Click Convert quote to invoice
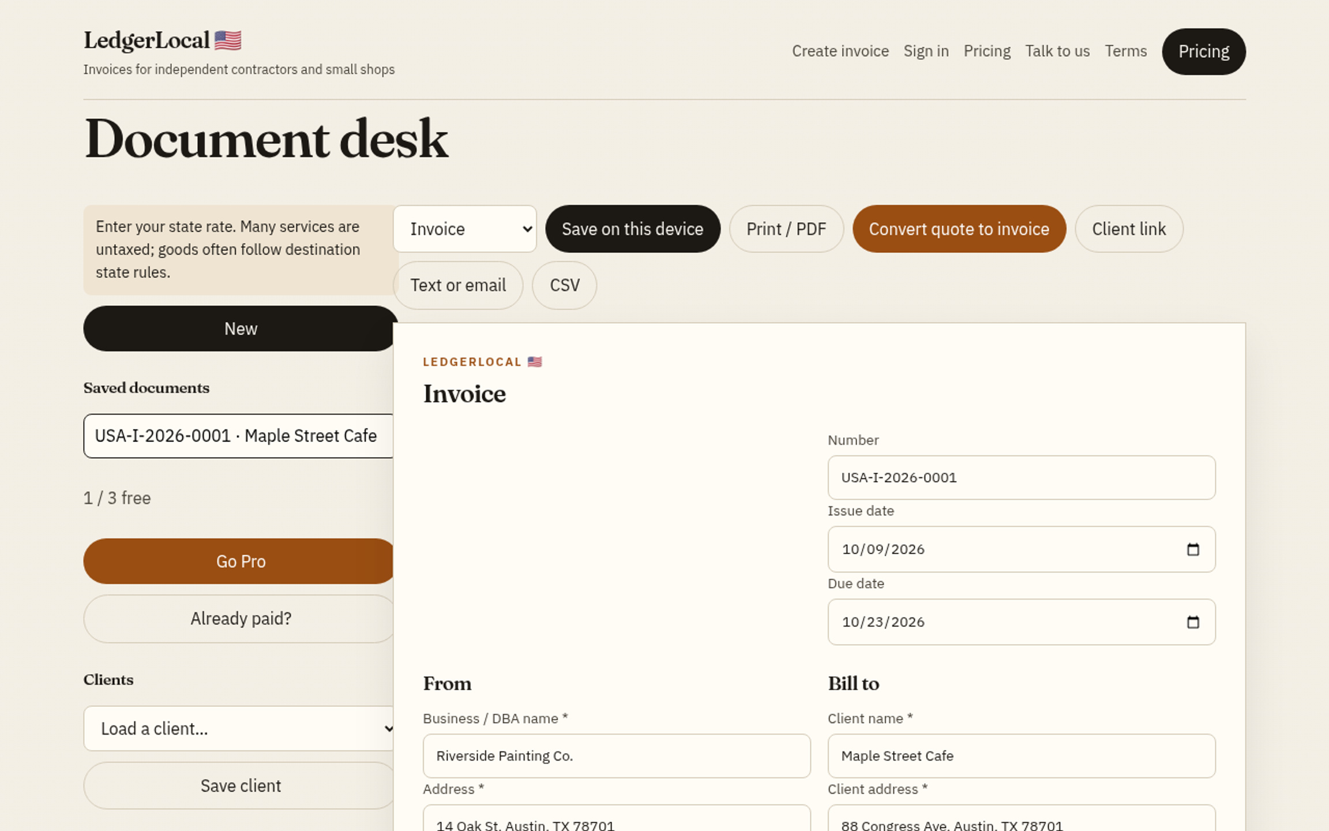The width and height of the screenshot is (1329, 831). coord(959,229)
